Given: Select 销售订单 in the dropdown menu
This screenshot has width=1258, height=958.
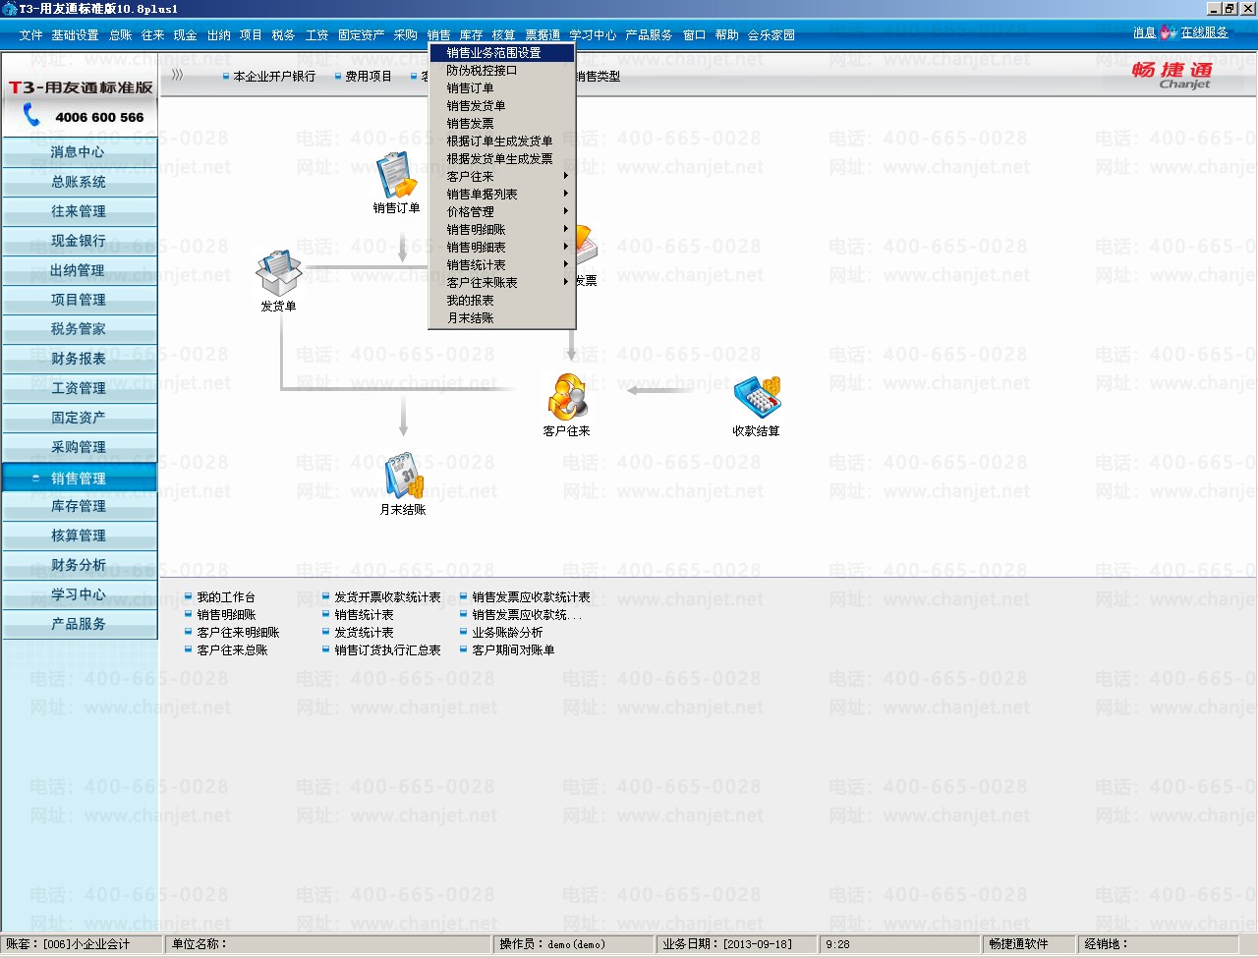Looking at the screenshot, I should (x=502, y=88).
